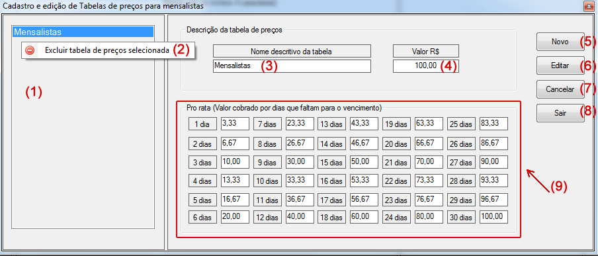The height and width of the screenshot is (256, 598).
Task: Edit the 3 dias value 10,00
Action: (235, 162)
